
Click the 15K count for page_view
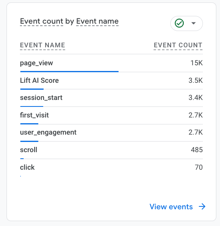click(196, 63)
